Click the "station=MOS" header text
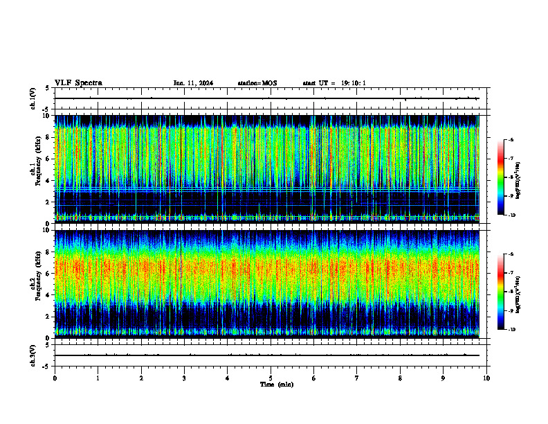The image size is (548, 424). tap(257, 83)
